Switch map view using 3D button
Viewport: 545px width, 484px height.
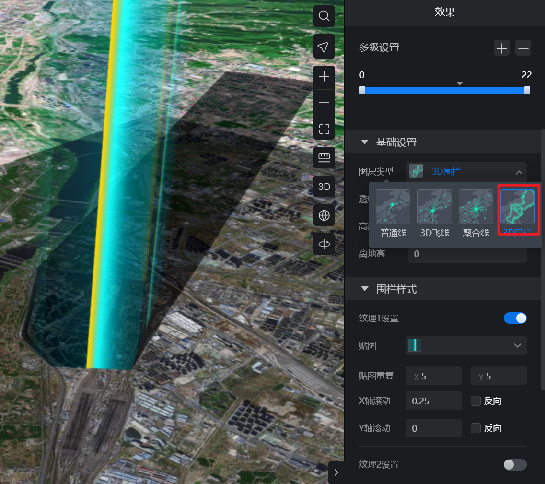click(324, 187)
